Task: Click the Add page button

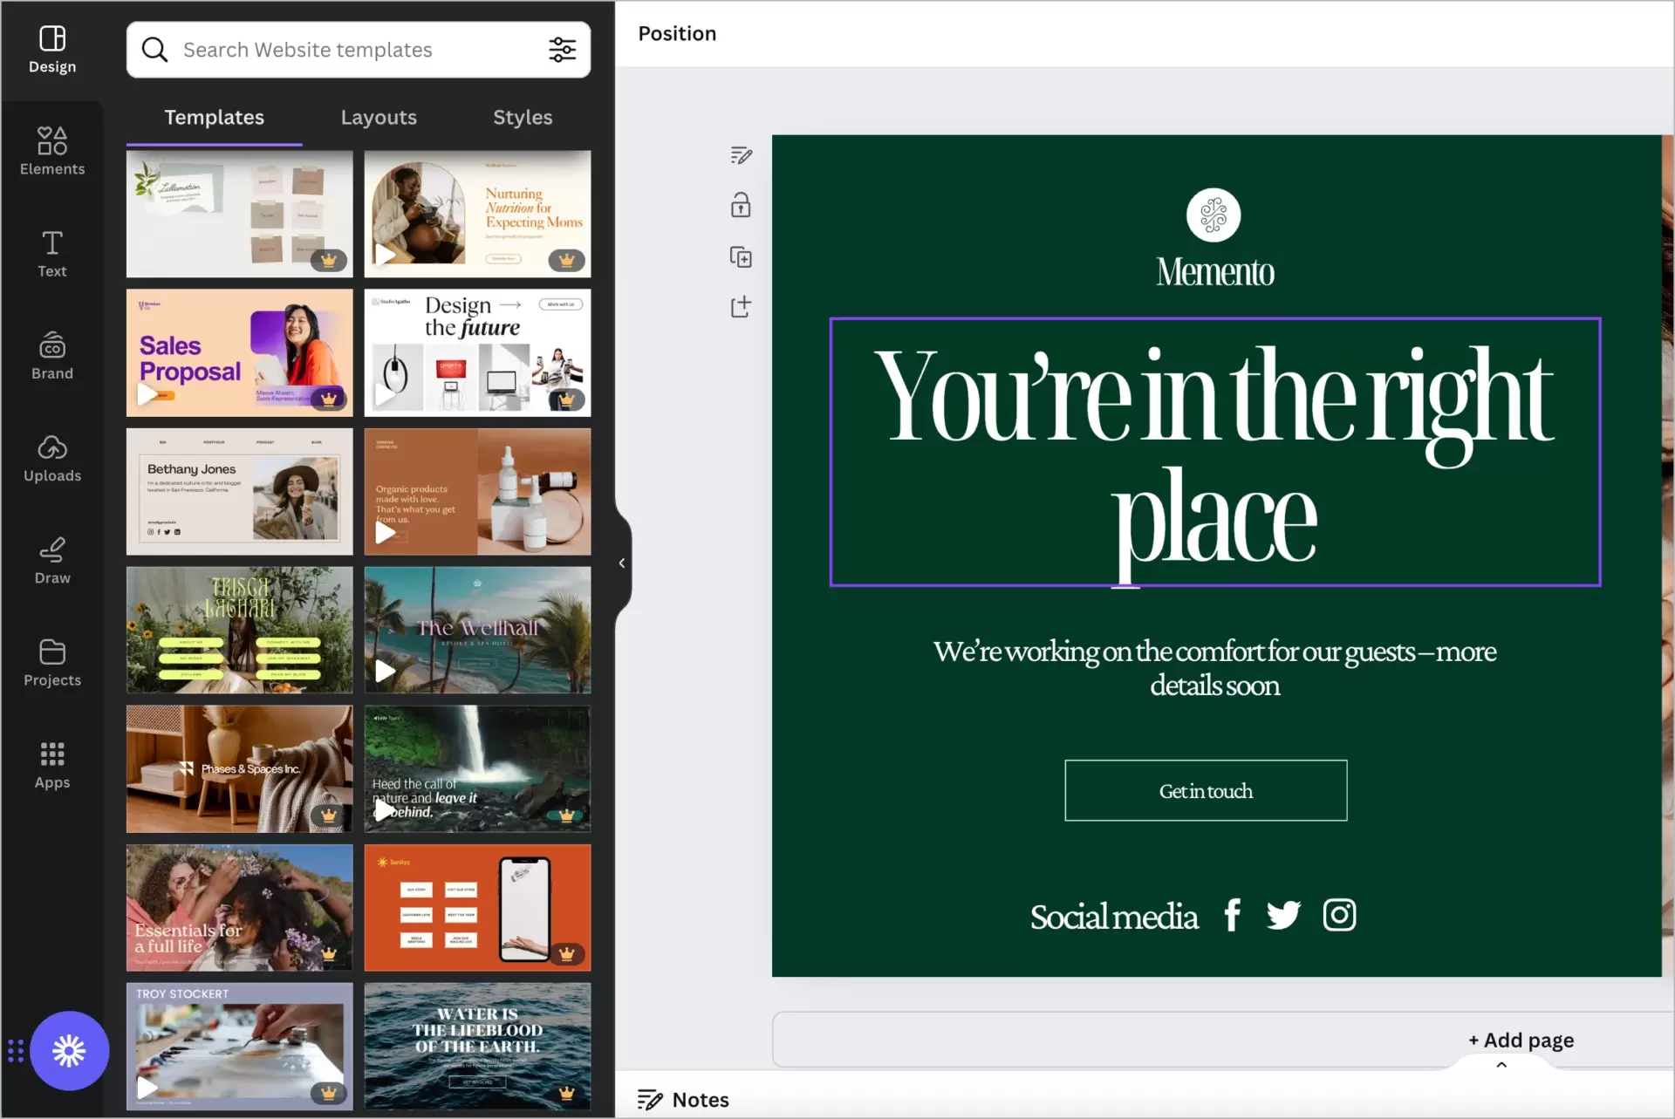Action: click(1520, 1039)
